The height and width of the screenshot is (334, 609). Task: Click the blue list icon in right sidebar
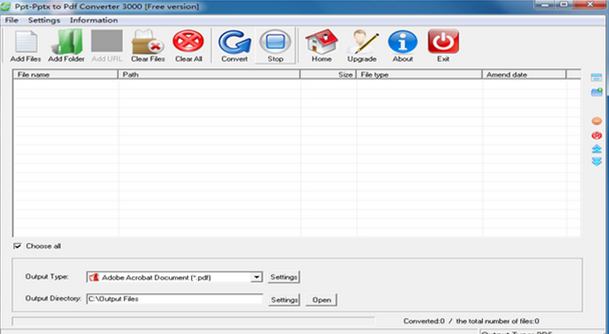pyautogui.click(x=597, y=77)
